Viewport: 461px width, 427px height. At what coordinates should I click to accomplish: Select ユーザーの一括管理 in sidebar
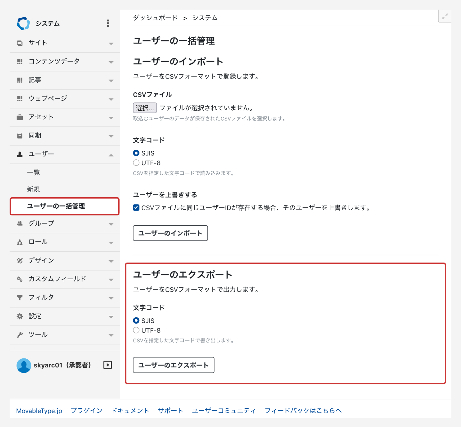tap(56, 206)
